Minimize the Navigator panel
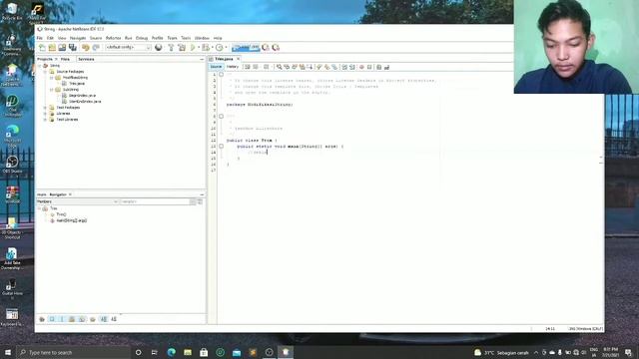This screenshot has width=639, height=359. point(202,195)
